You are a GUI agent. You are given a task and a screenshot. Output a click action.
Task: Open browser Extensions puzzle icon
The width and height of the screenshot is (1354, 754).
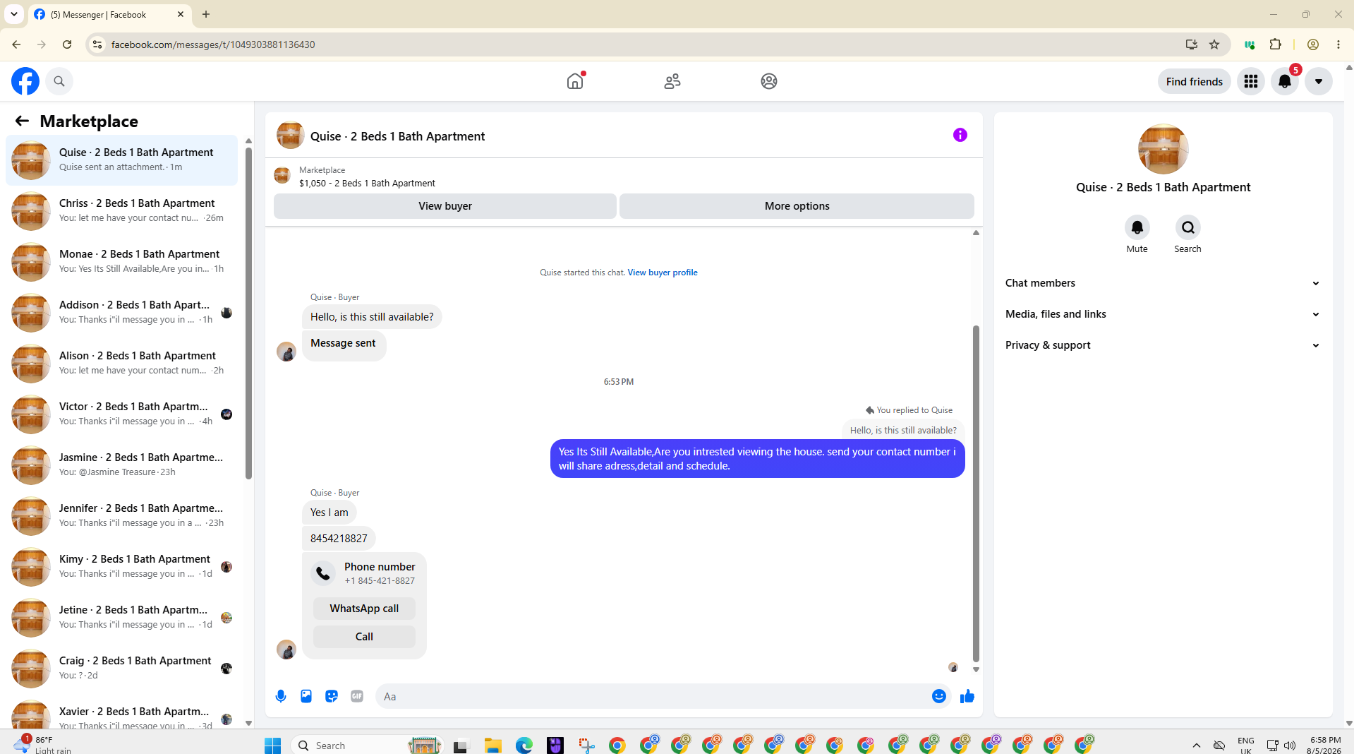click(1275, 44)
